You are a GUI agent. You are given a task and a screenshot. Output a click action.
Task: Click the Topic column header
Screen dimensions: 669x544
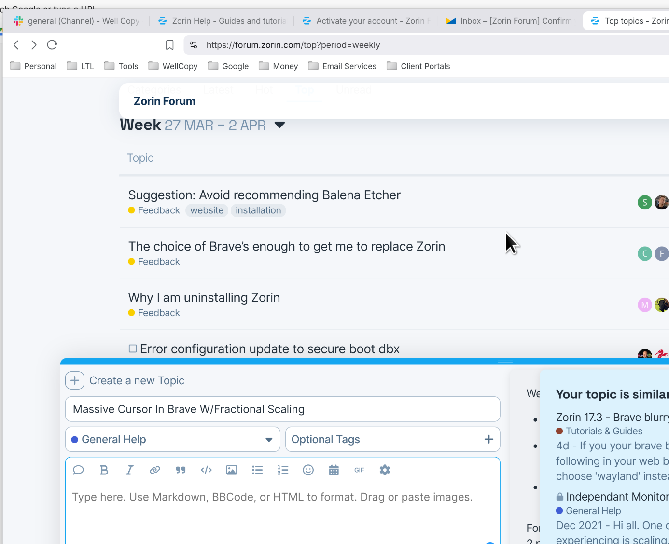point(140,158)
